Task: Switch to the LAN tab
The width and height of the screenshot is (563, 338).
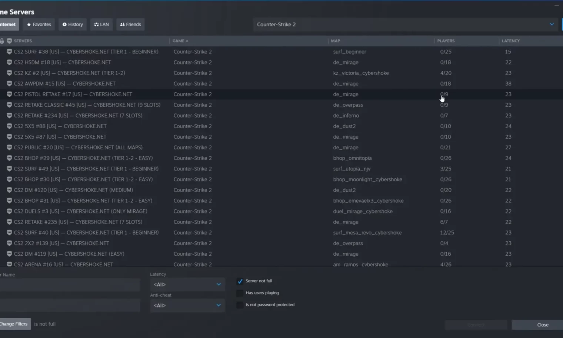Action: (101, 24)
